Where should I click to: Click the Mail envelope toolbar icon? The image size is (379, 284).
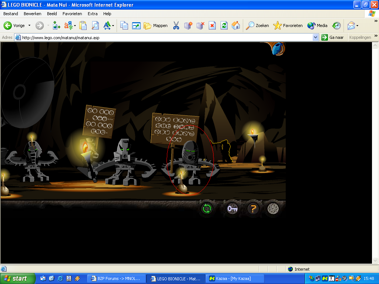click(351, 26)
